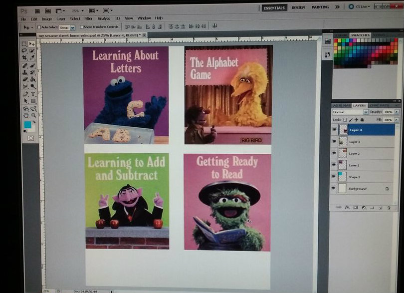
Task: Open the Arrange Documents dropdown
Action: click(x=94, y=10)
